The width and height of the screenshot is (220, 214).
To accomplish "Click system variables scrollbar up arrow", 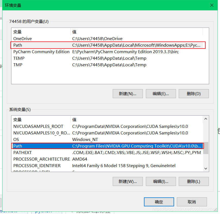I will click(x=206, y=119).
